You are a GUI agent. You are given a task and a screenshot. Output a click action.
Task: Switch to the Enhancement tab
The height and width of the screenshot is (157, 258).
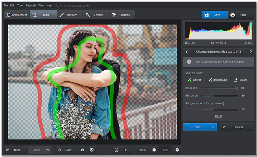point(17,15)
